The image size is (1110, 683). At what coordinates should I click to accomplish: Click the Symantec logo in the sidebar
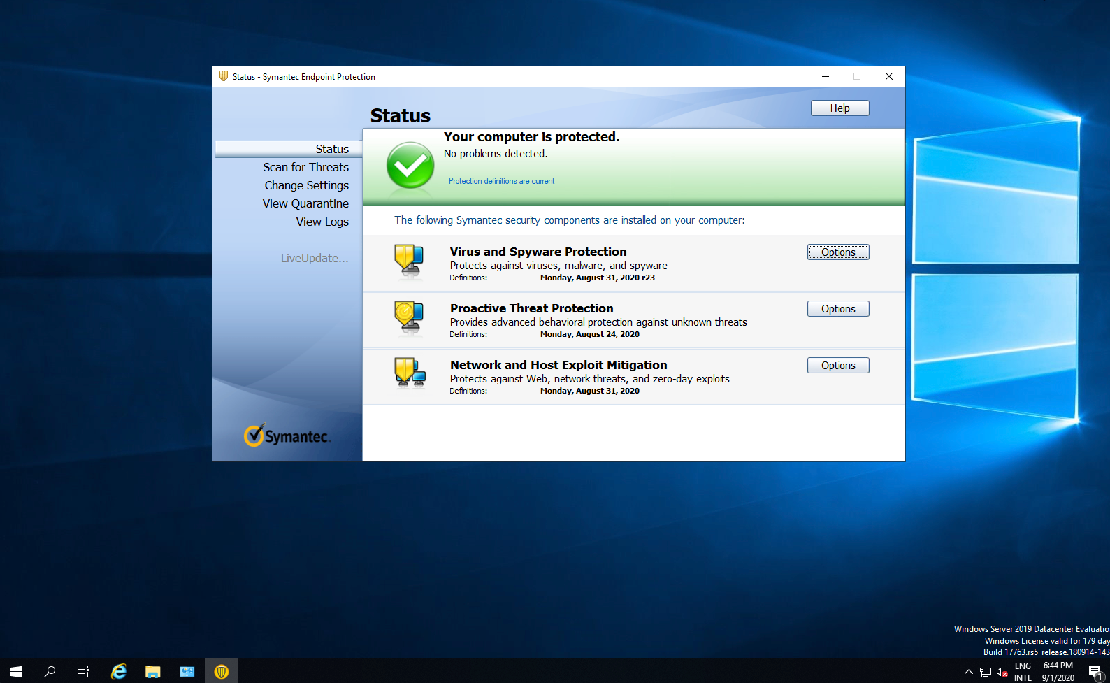click(287, 435)
